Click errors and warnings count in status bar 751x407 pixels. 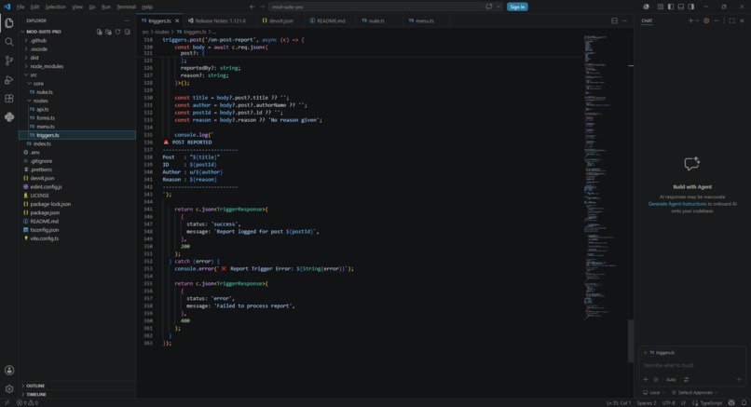28,402
